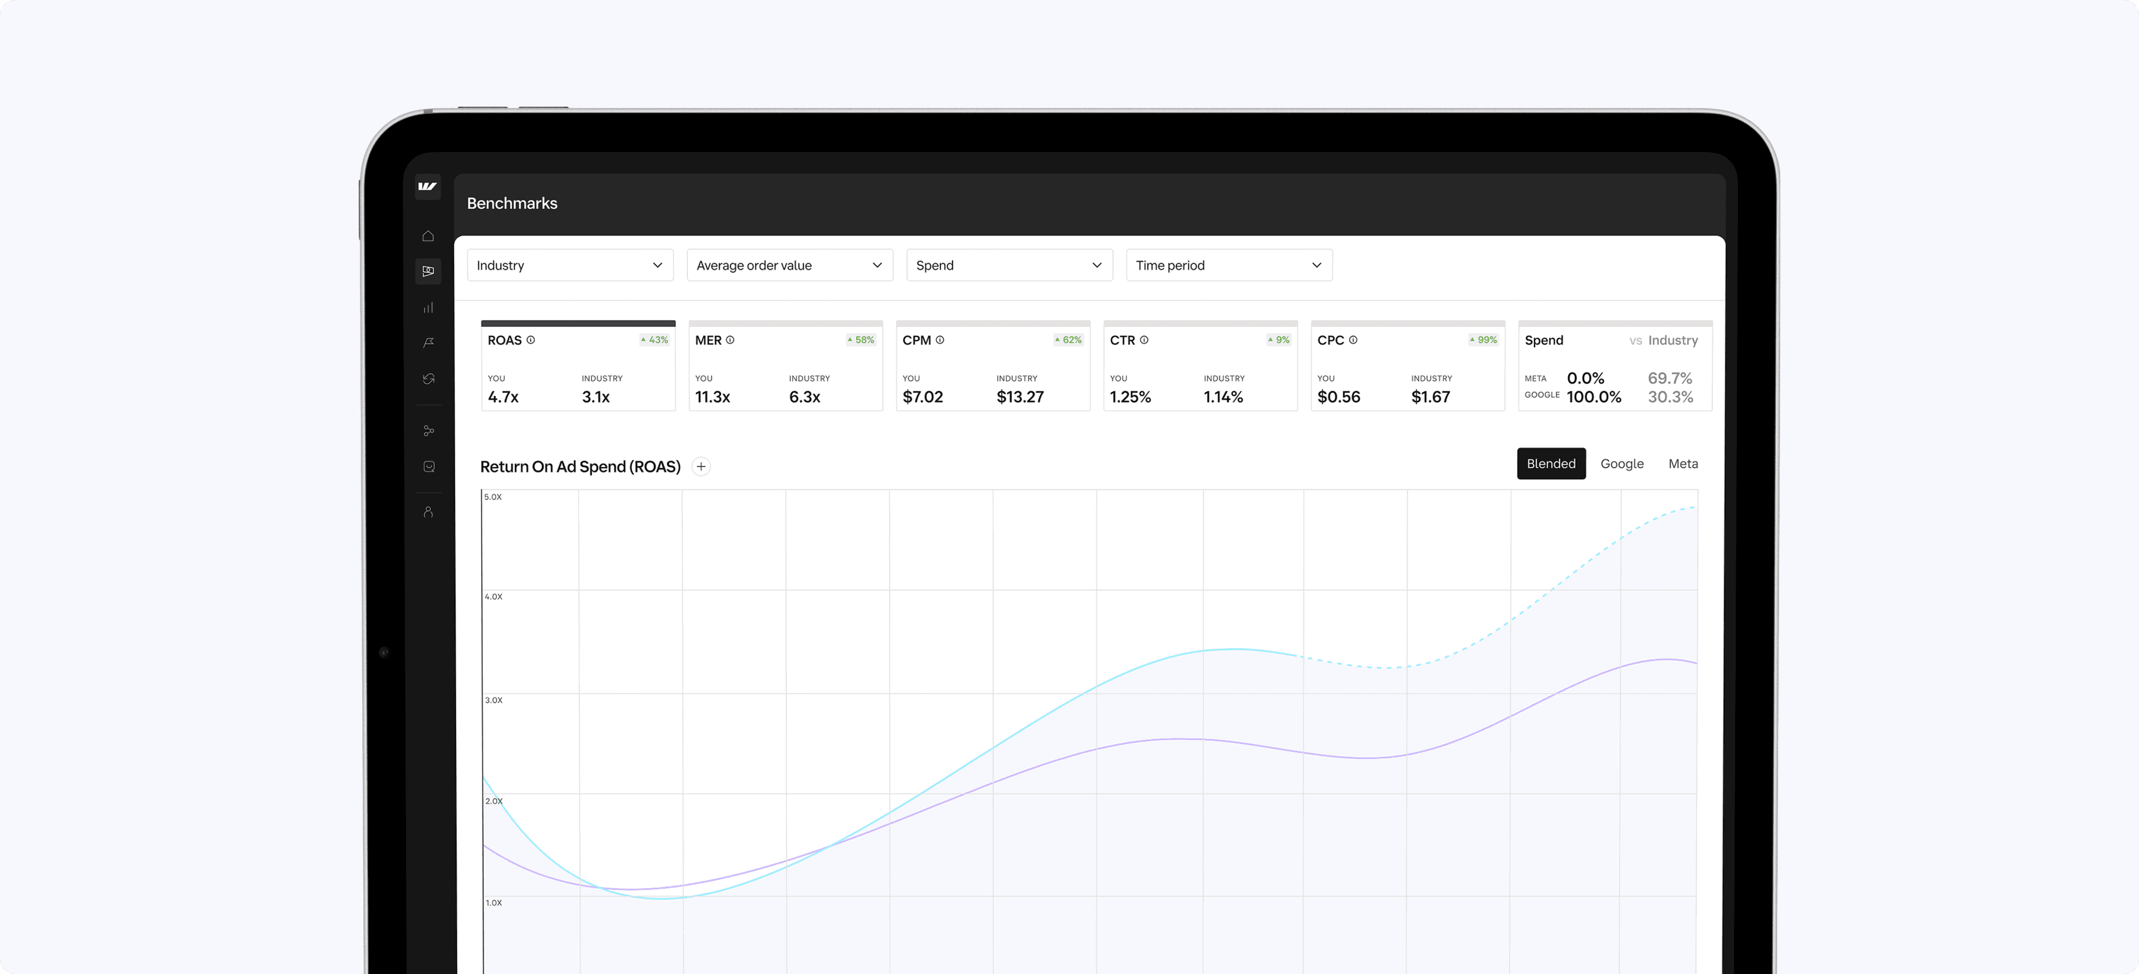
Task: Open the analytics bar chart icon
Action: point(428,306)
